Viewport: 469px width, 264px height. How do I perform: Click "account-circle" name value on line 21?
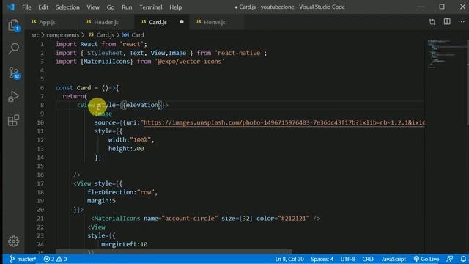click(x=190, y=219)
